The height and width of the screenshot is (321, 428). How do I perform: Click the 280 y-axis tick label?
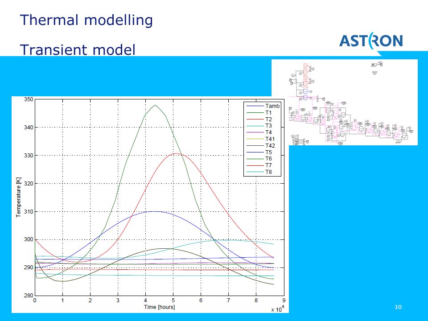tap(29, 296)
